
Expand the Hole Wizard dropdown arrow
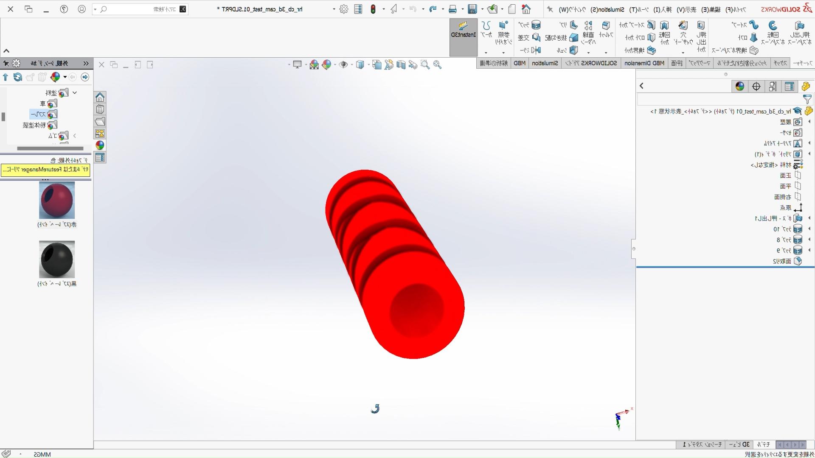pyautogui.click(x=683, y=53)
